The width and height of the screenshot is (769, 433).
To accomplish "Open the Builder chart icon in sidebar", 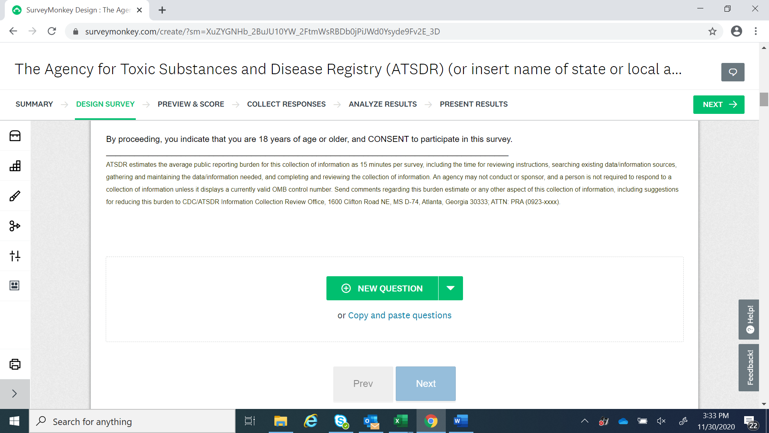I will [x=15, y=166].
